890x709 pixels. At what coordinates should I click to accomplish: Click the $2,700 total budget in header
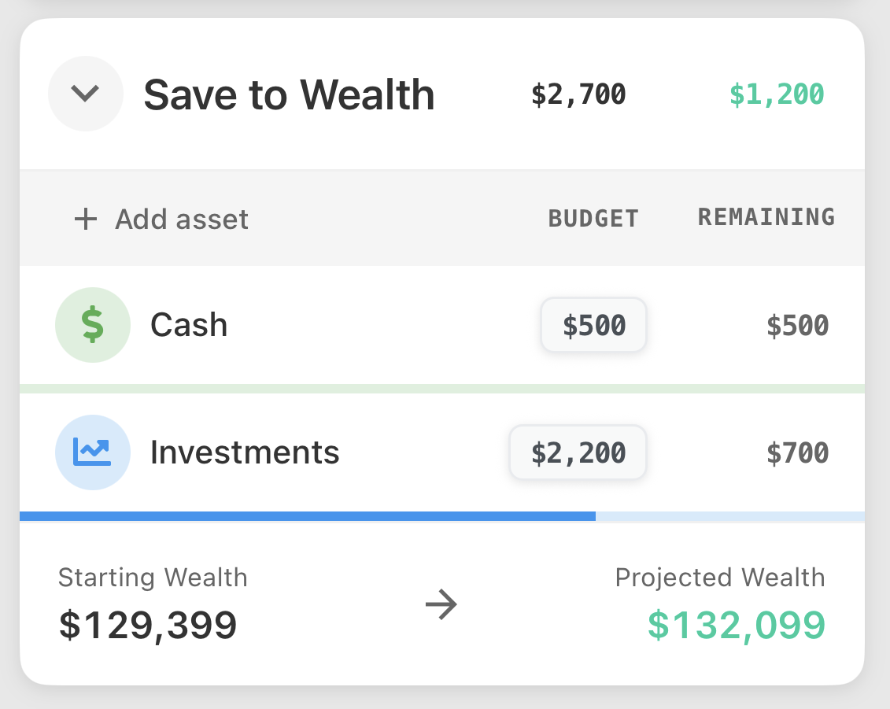(578, 94)
